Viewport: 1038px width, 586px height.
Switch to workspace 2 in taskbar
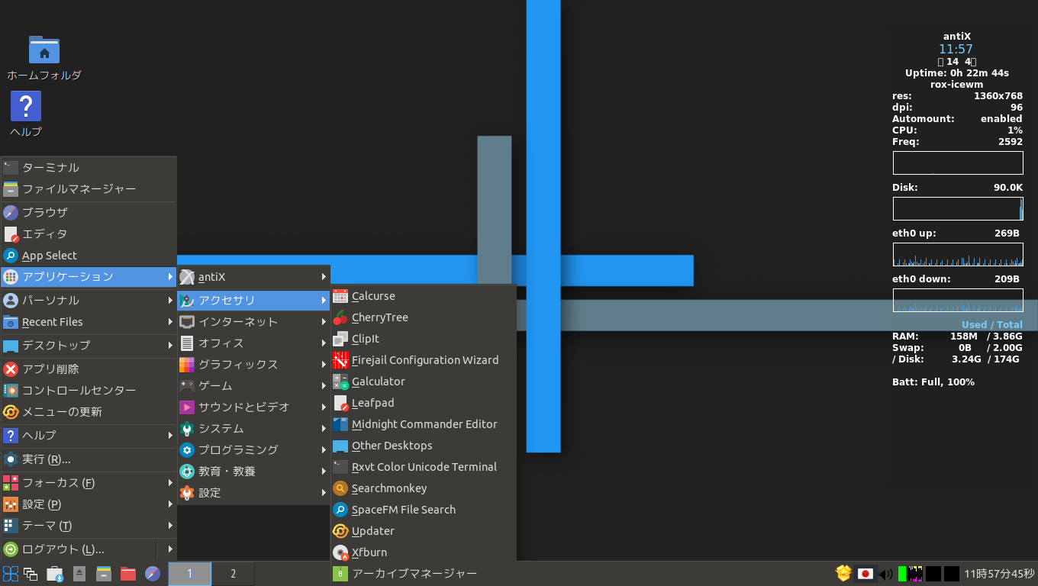click(233, 574)
